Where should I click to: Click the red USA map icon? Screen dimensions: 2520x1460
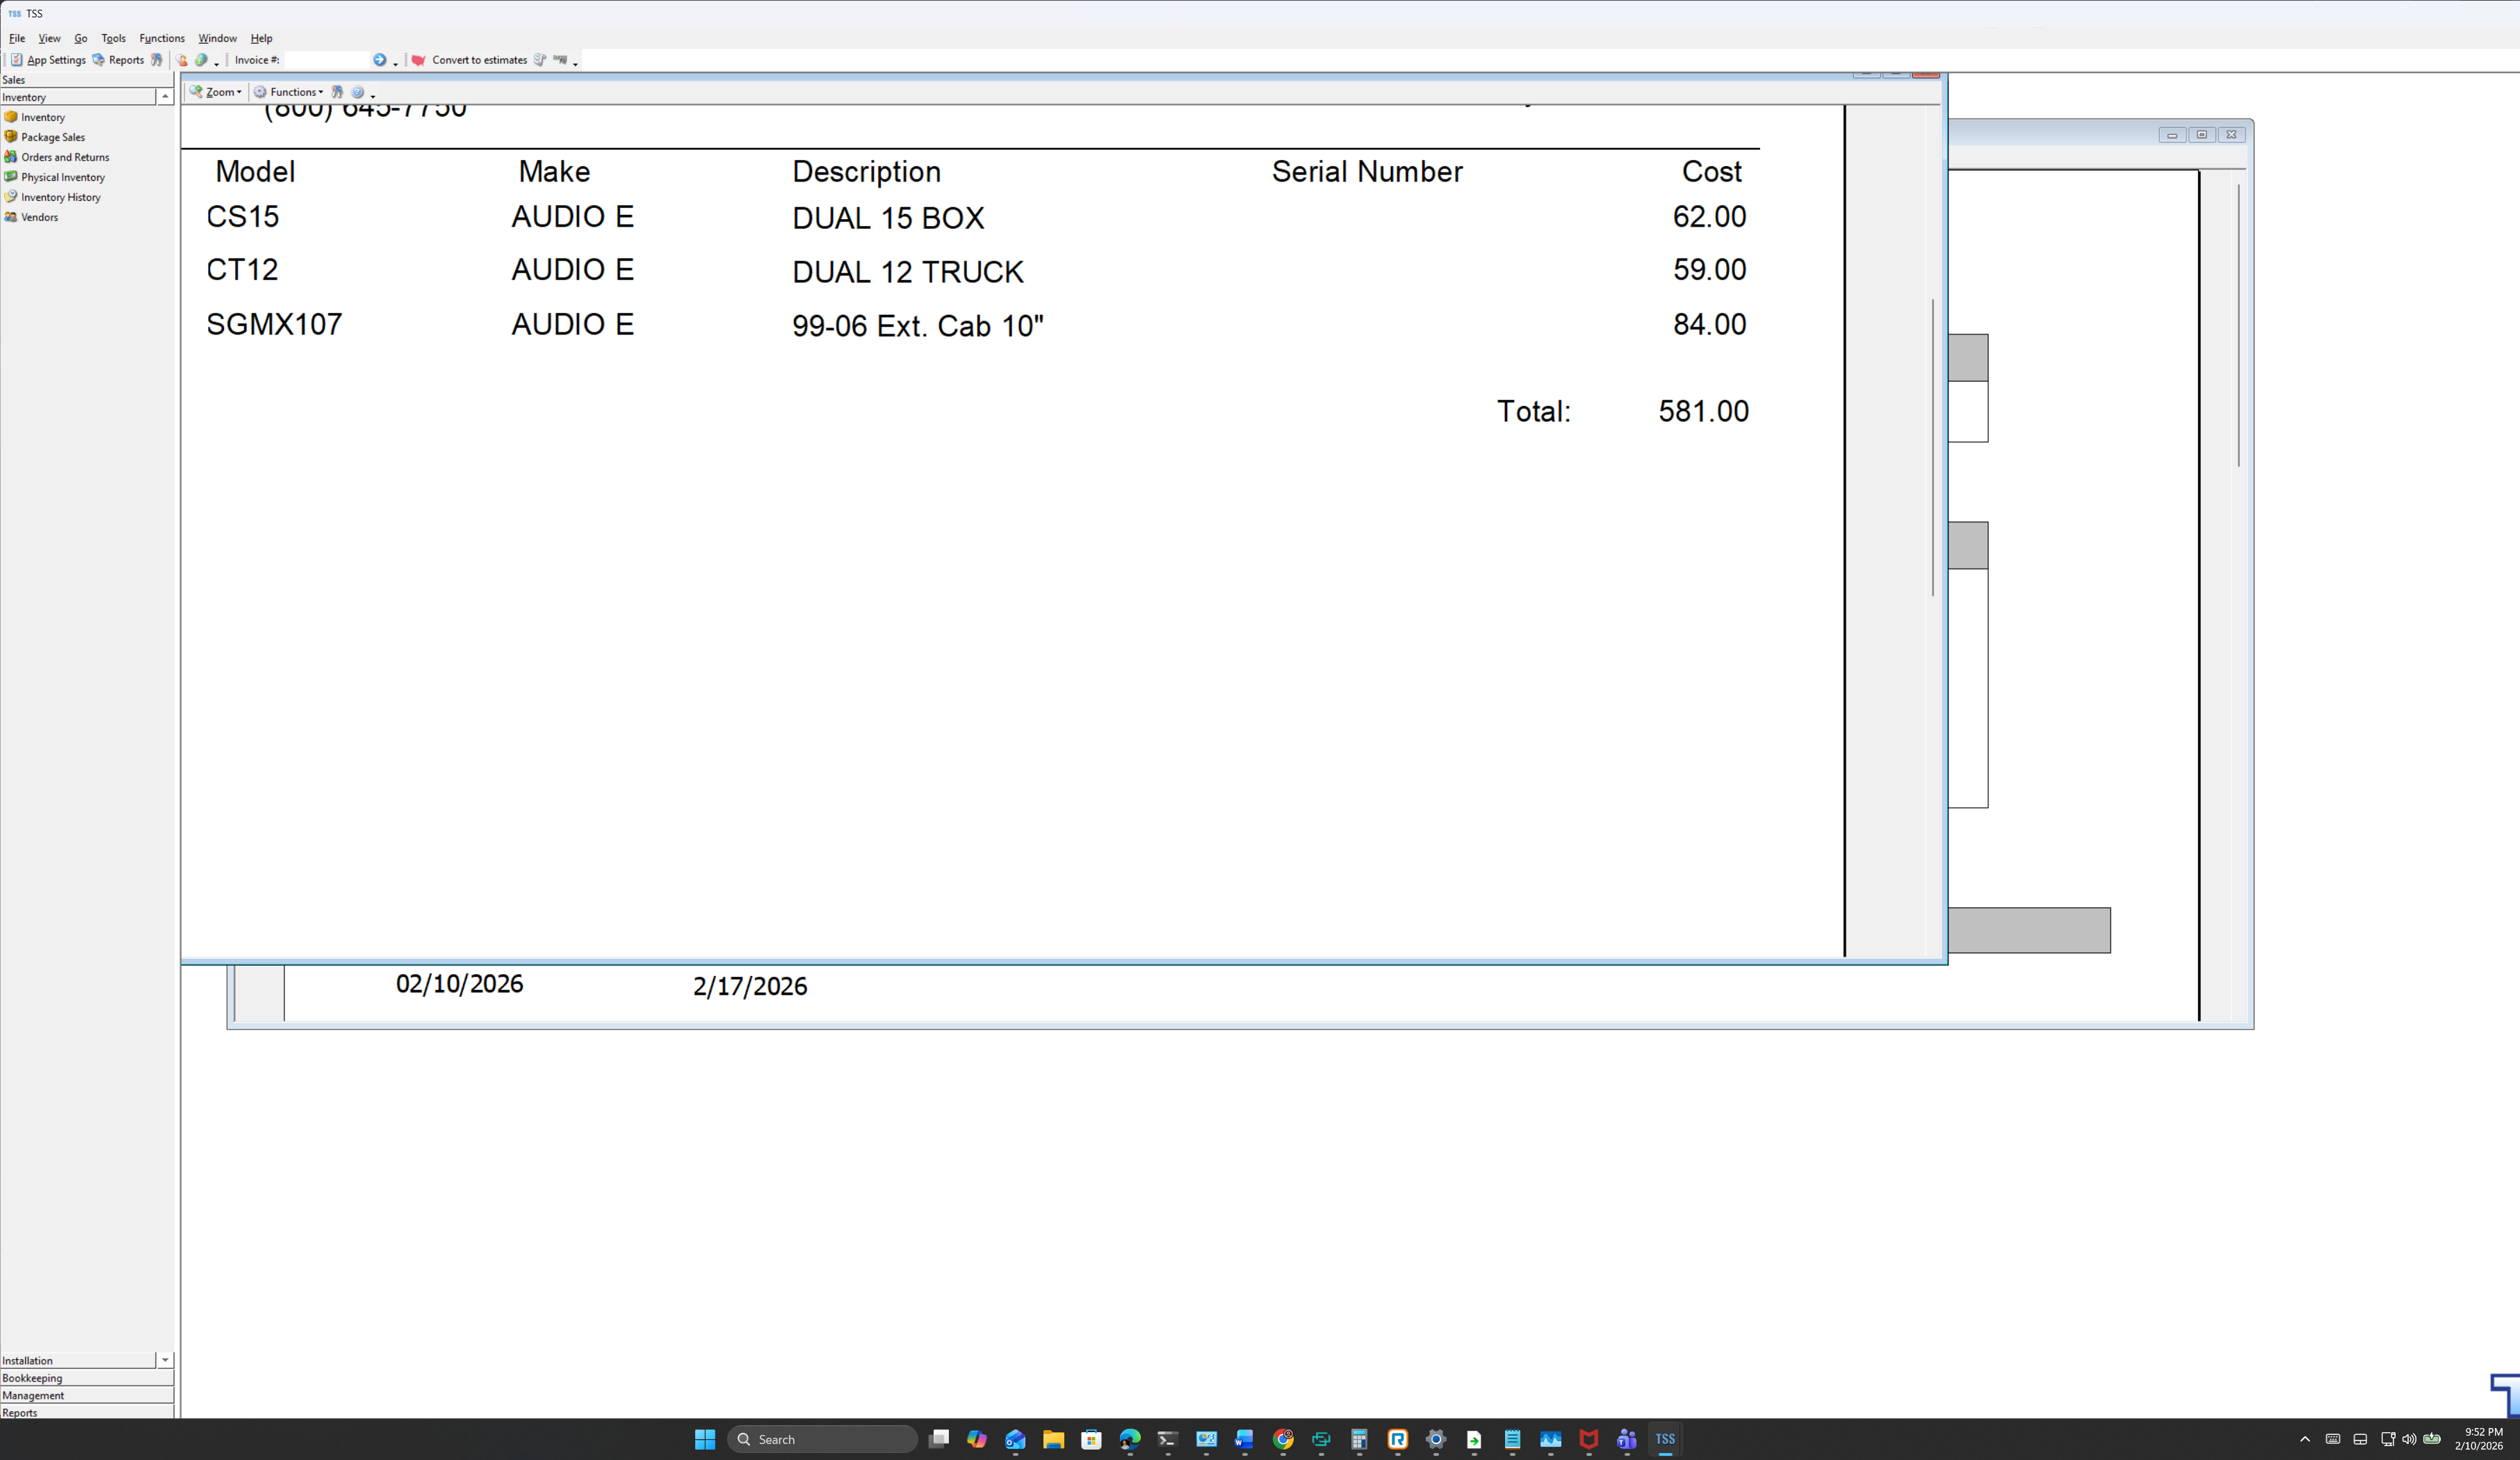pos(419,60)
